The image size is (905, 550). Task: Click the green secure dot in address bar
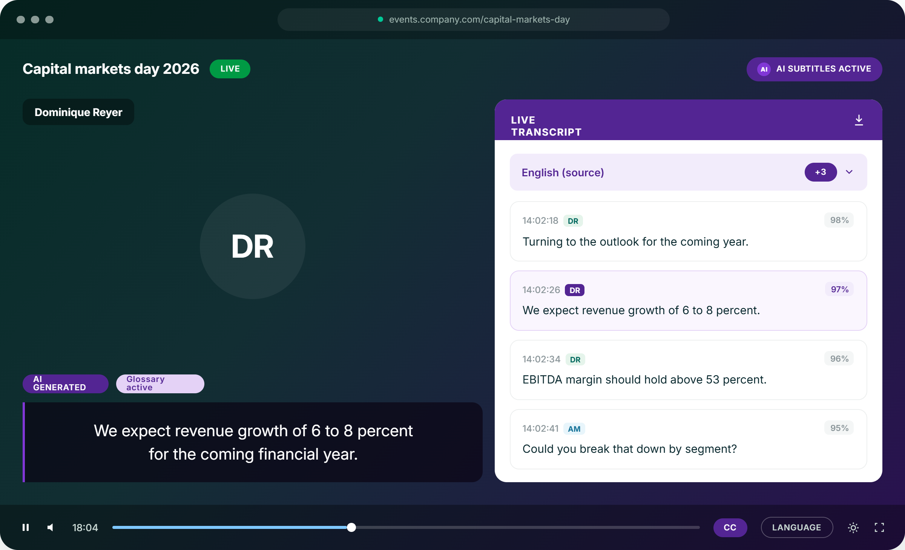tap(380, 19)
